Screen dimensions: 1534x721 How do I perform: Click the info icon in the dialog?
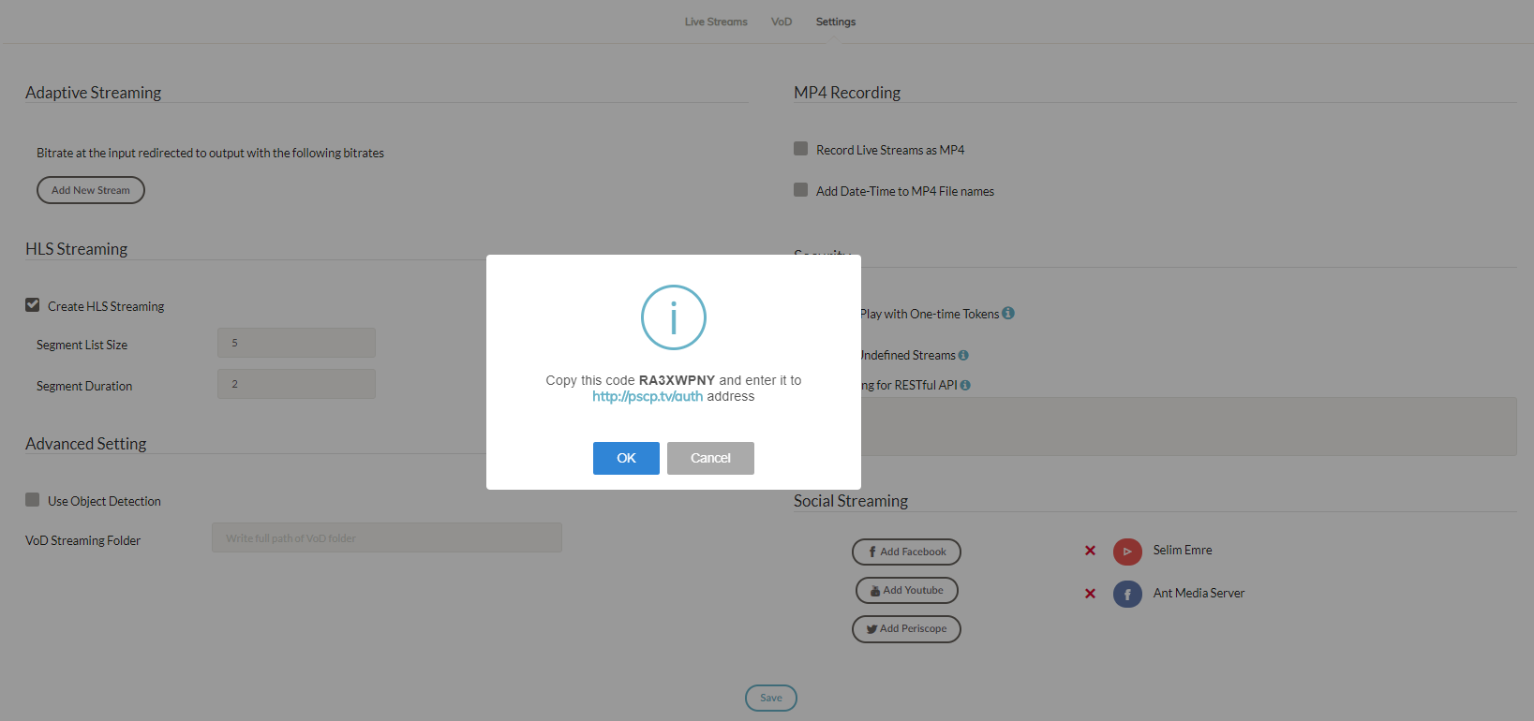[x=673, y=317]
